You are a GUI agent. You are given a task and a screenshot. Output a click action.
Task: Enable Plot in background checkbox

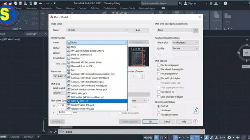[x=159, y=65]
